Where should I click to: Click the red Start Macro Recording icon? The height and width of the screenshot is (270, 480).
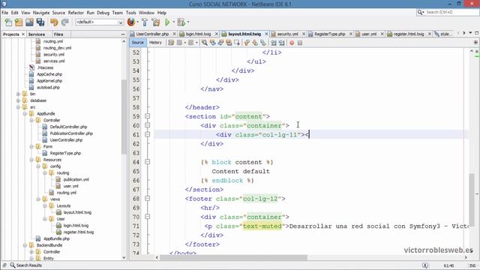tap(292, 43)
